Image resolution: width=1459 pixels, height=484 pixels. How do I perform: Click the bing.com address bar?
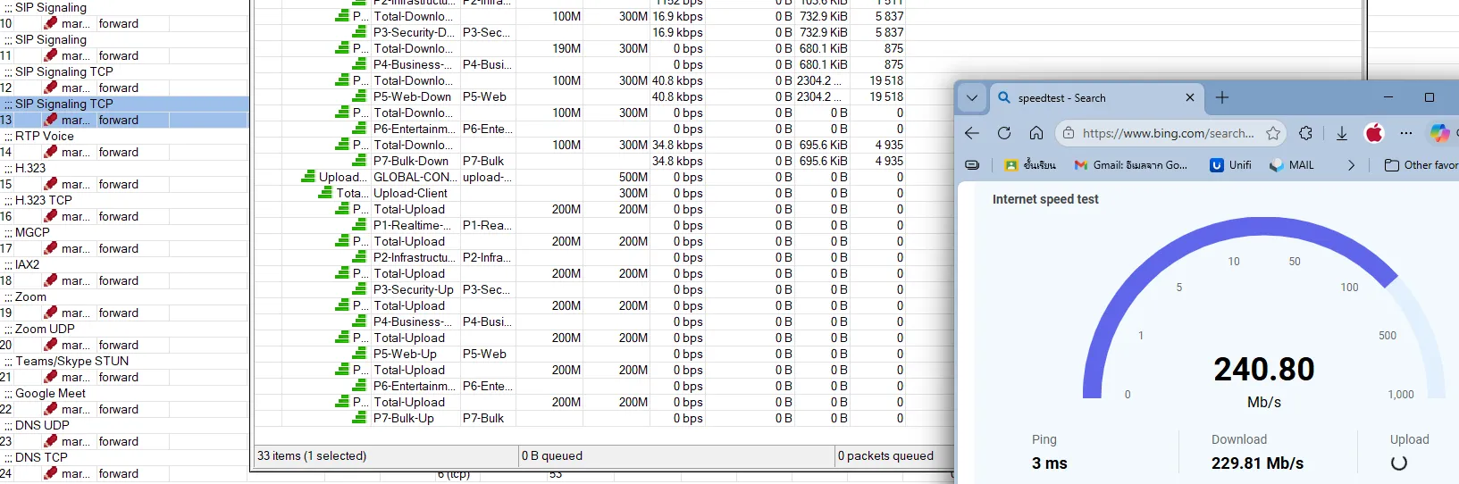click(1168, 133)
